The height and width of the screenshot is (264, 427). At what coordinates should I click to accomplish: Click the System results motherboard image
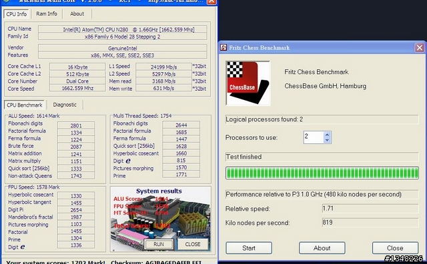[x=160, y=219]
